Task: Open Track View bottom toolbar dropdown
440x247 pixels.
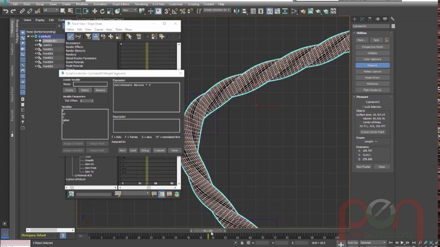Action: [x=136, y=194]
